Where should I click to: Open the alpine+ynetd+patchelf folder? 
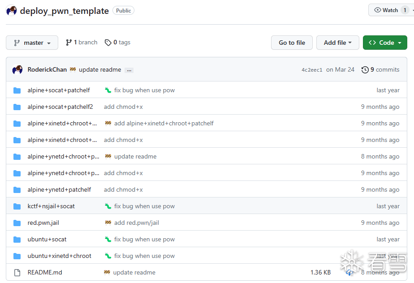pos(59,189)
